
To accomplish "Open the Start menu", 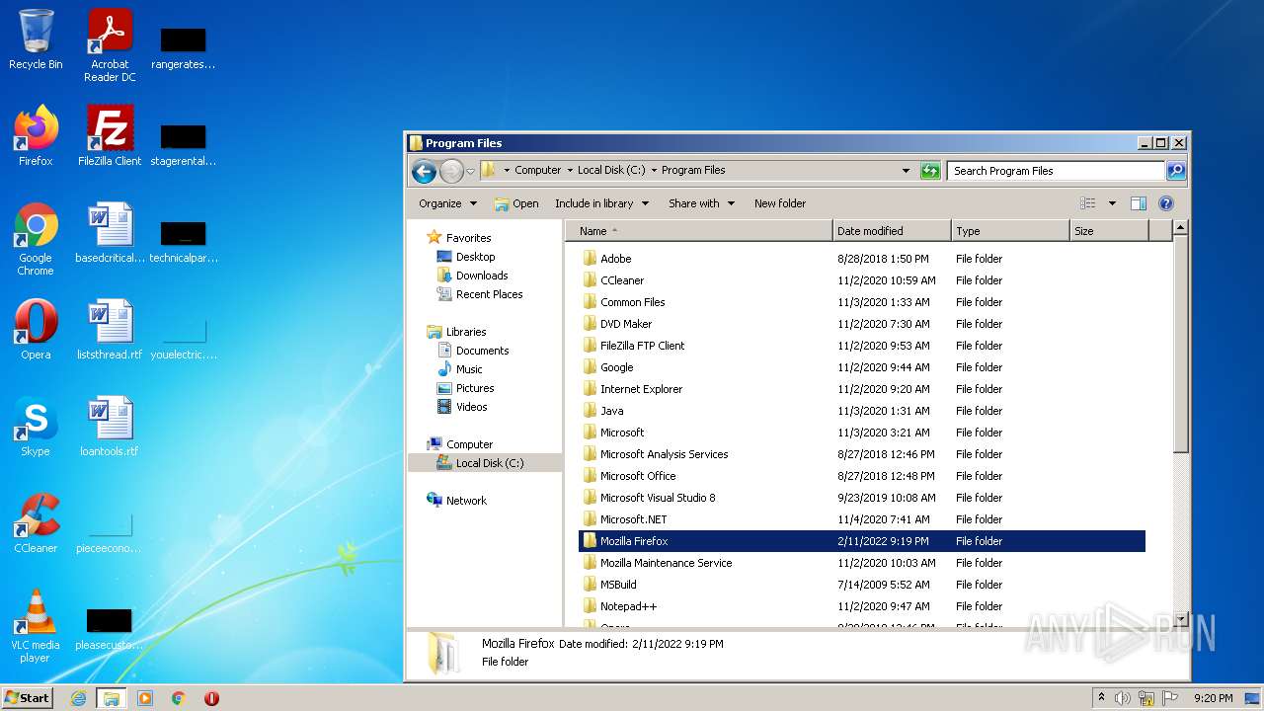I will pos(27,698).
